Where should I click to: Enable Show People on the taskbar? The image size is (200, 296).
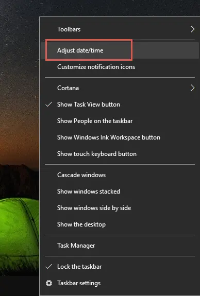click(x=120, y=121)
